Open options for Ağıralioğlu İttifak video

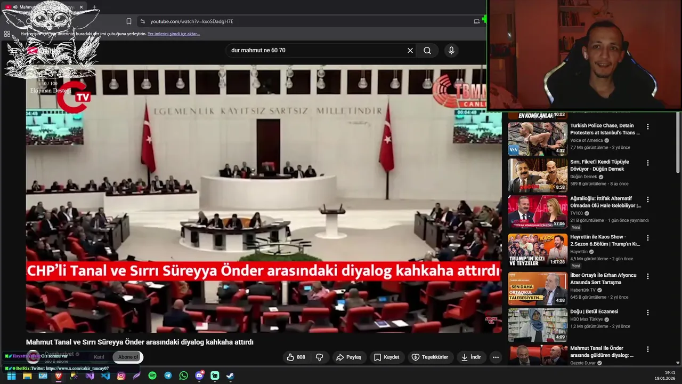tap(648, 199)
